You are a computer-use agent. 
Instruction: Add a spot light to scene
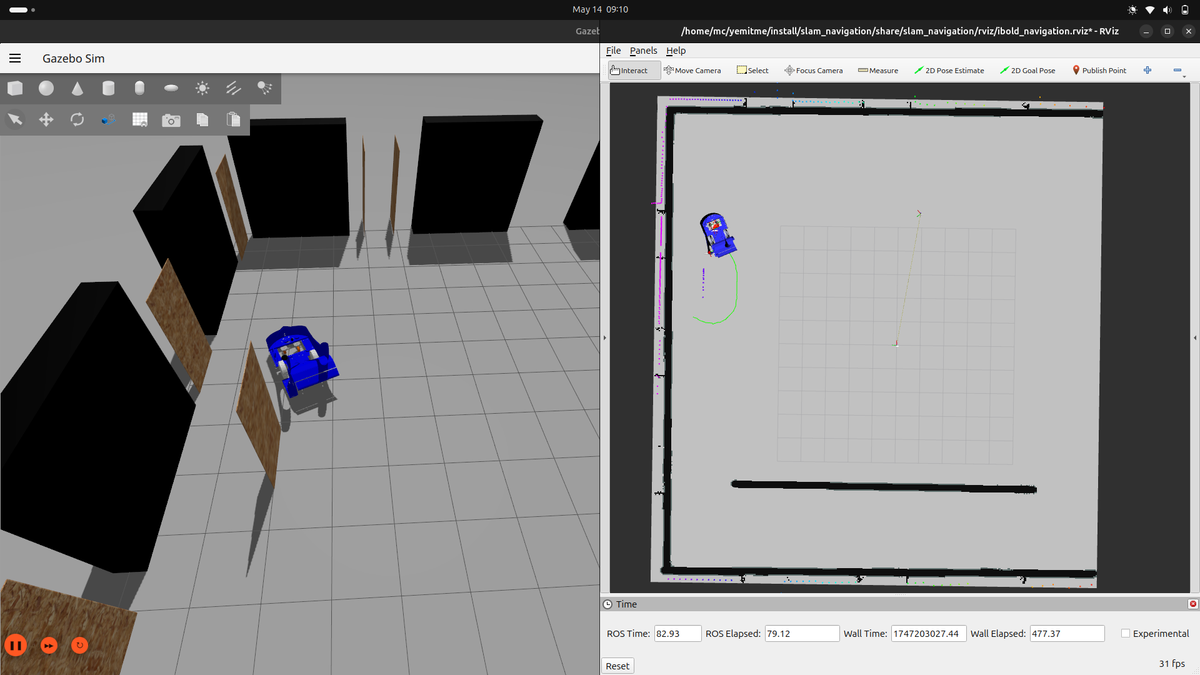click(264, 89)
